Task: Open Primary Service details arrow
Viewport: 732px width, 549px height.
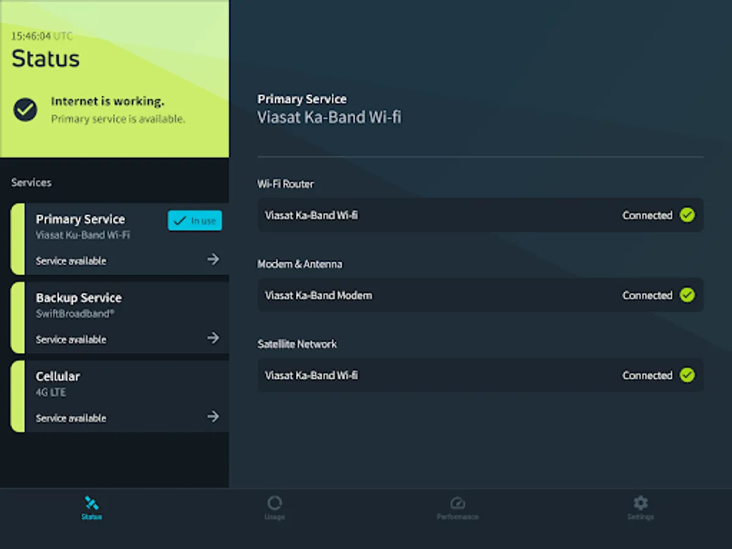Action: click(x=213, y=259)
